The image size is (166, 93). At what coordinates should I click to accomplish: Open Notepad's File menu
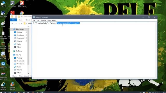tap(34, 20)
